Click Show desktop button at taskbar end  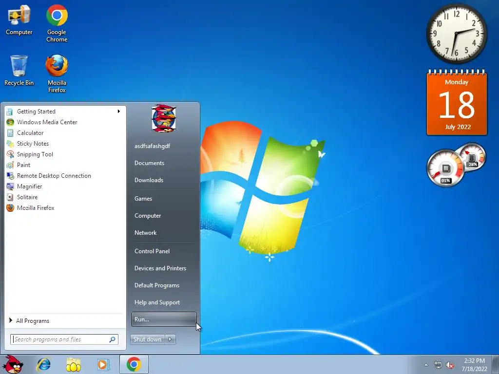pyautogui.click(x=496, y=364)
